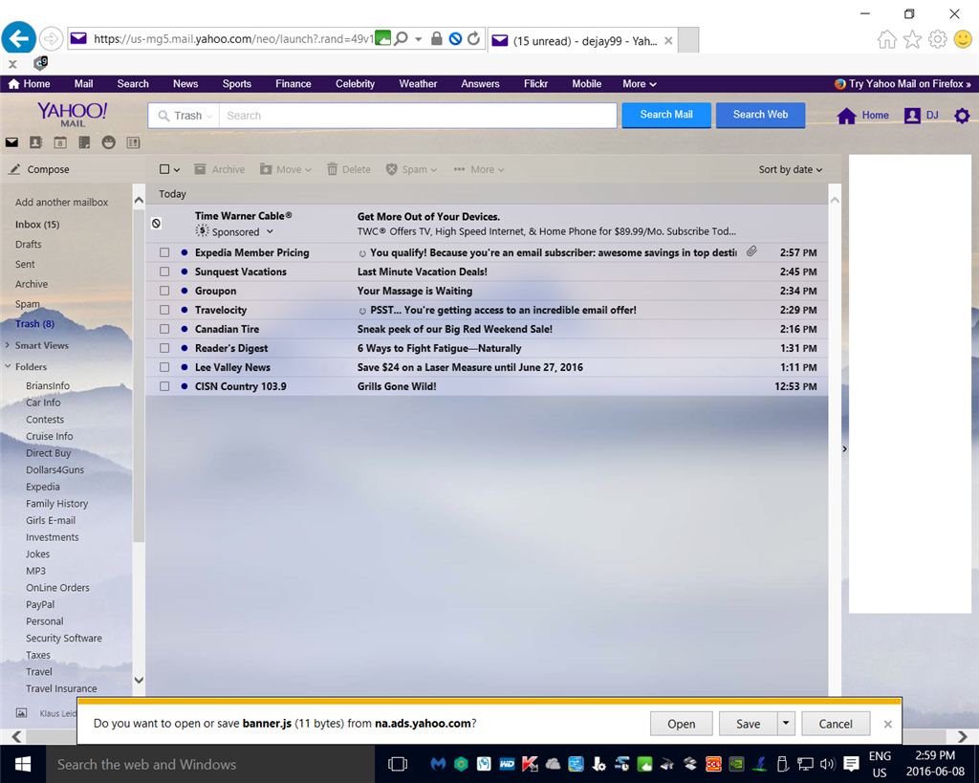Open the Move dropdown
Screen dimensions: 979x783
pyautogui.click(x=285, y=169)
